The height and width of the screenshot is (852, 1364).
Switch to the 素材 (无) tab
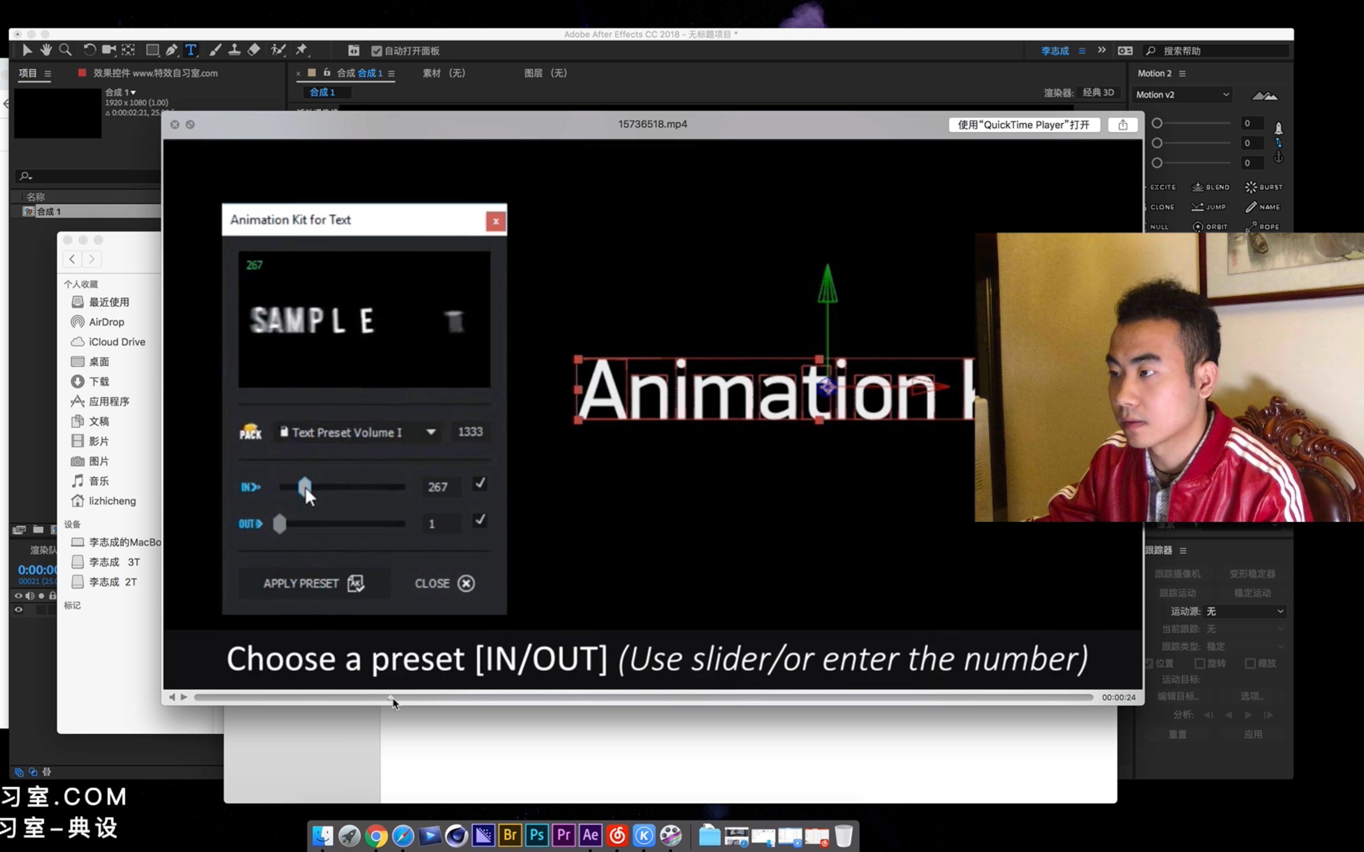pos(444,73)
